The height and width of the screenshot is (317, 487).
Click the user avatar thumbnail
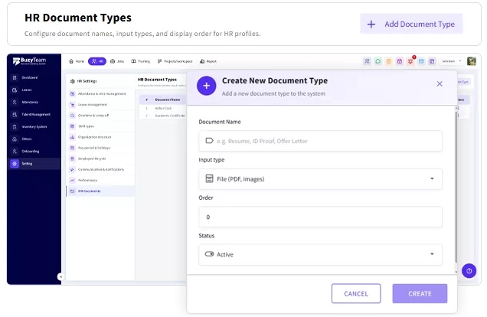point(472,61)
